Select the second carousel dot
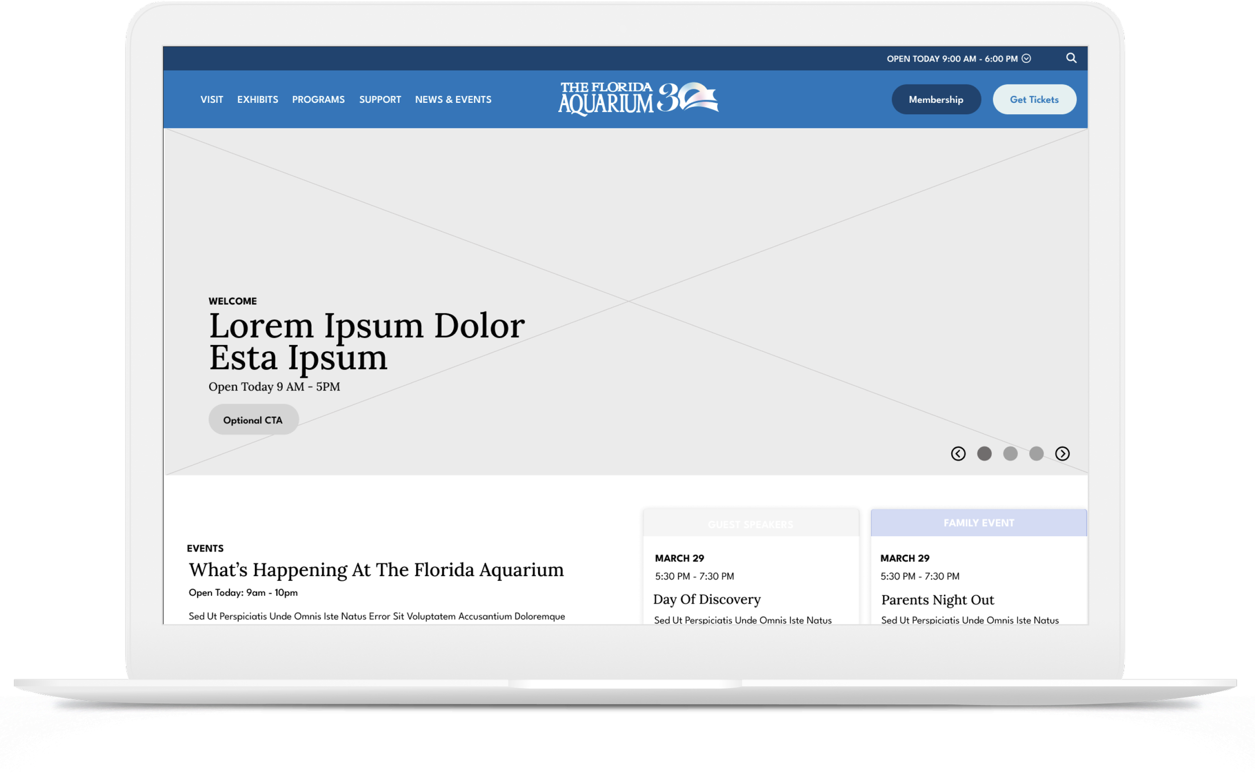The image size is (1255, 773). point(1010,453)
